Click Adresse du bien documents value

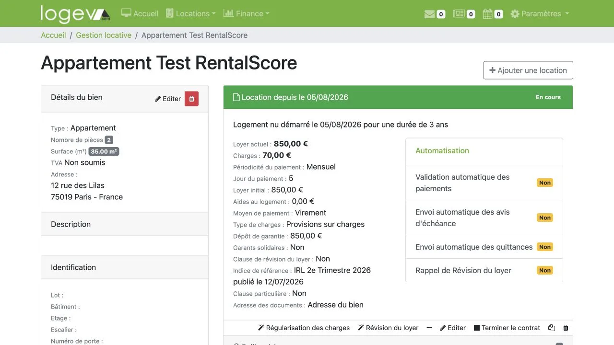coord(335,305)
